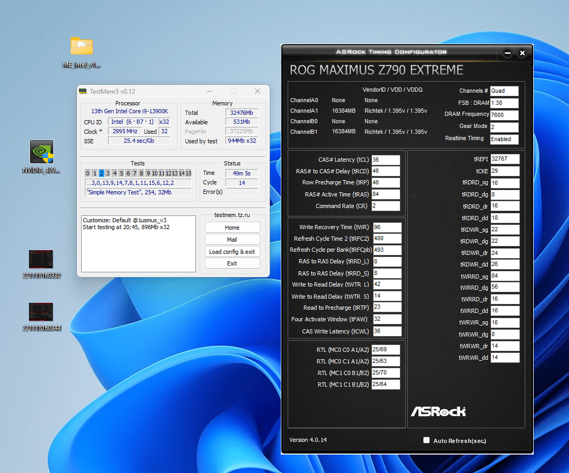Click the Home button in TestMem5

pyautogui.click(x=232, y=228)
